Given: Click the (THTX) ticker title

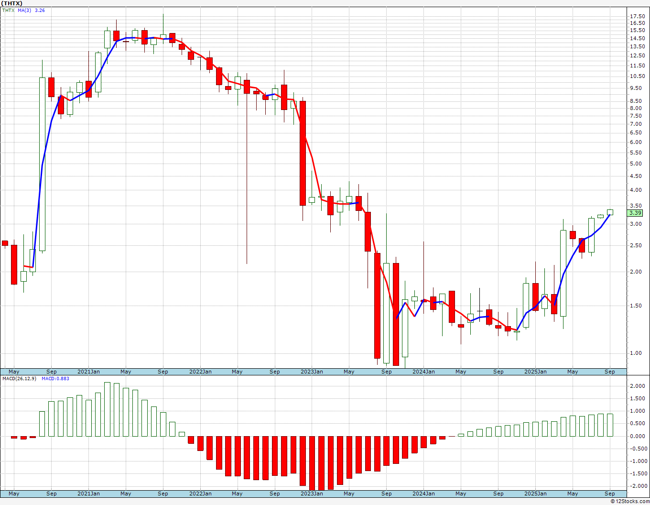Looking at the screenshot, I should [x=12, y=3].
